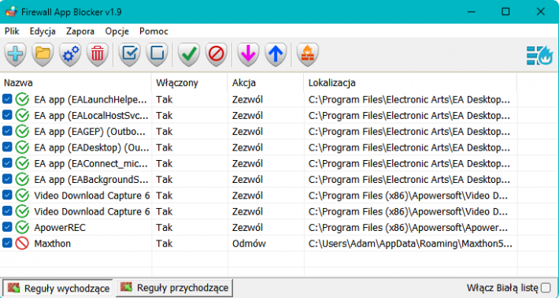Select the ApowerREC rule name
The image size is (559, 298).
[60, 228]
